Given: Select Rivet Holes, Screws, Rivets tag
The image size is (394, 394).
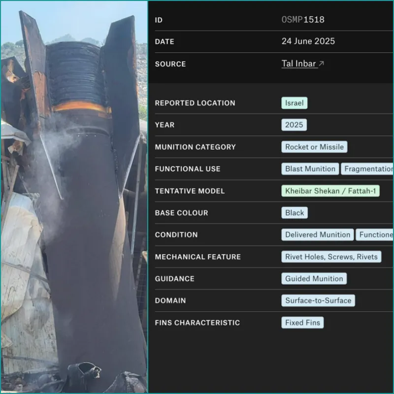Looking at the screenshot, I should [331, 257].
